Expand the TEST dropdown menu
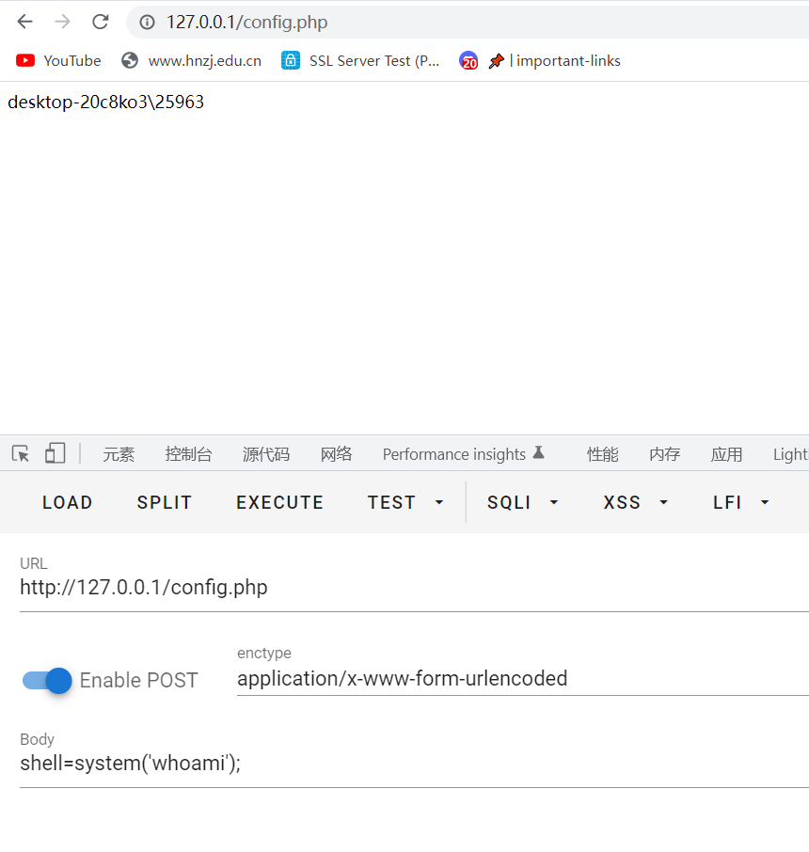The width and height of the screenshot is (809, 852). pos(405,502)
